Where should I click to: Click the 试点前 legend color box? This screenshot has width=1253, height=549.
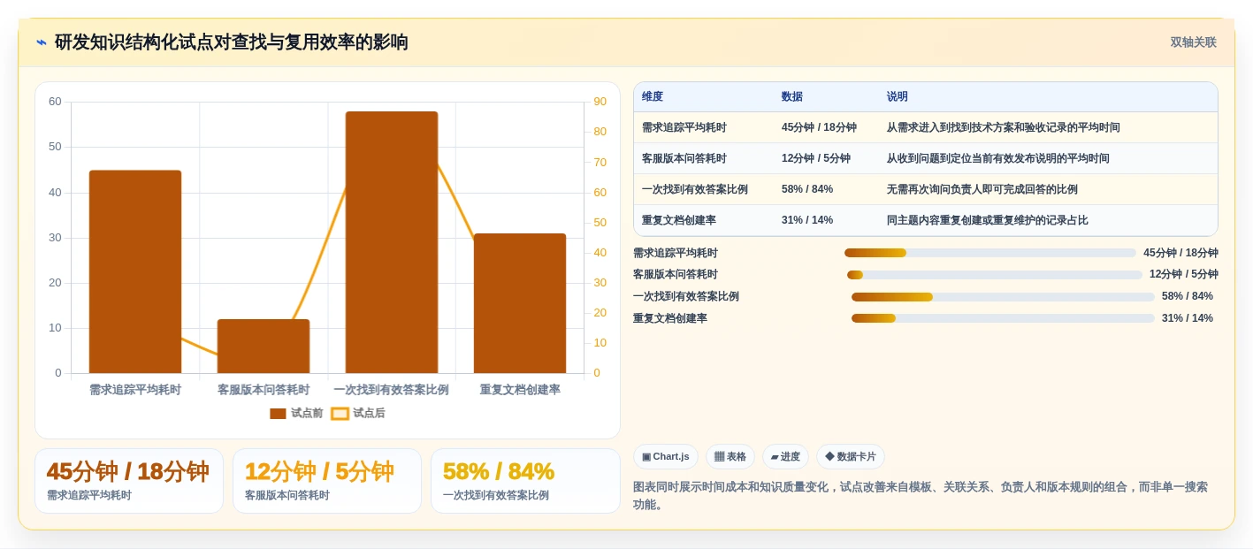pyautogui.click(x=278, y=413)
